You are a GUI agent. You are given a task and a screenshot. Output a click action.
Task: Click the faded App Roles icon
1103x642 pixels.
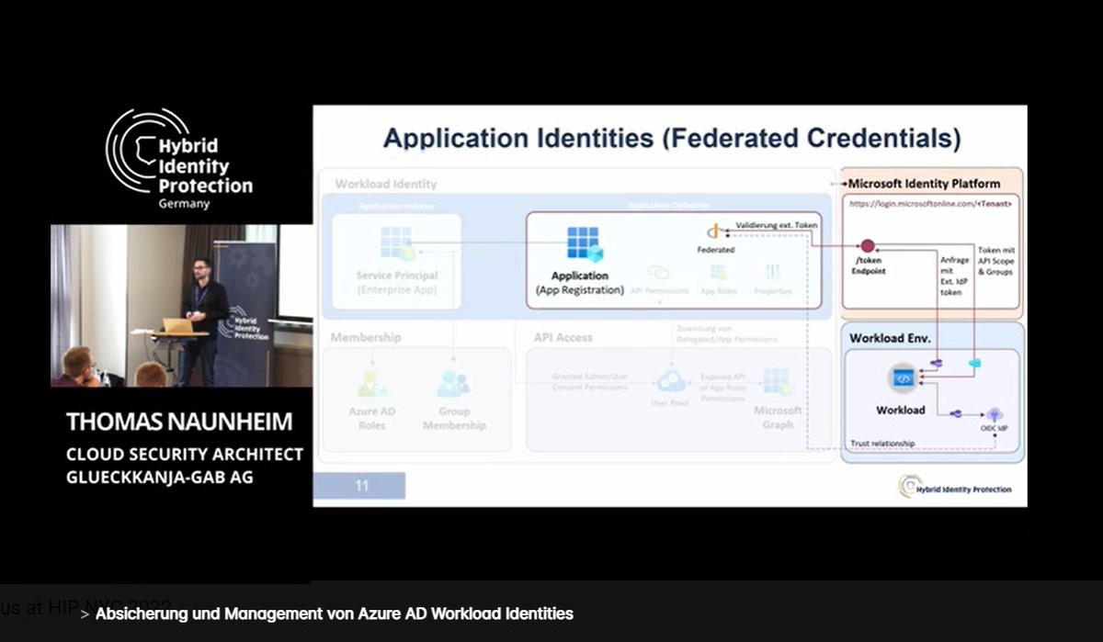click(719, 273)
